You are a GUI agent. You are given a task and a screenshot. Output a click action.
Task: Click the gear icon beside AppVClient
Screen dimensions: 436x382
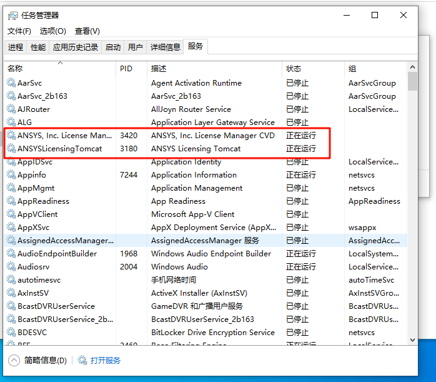click(x=11, y=214)
